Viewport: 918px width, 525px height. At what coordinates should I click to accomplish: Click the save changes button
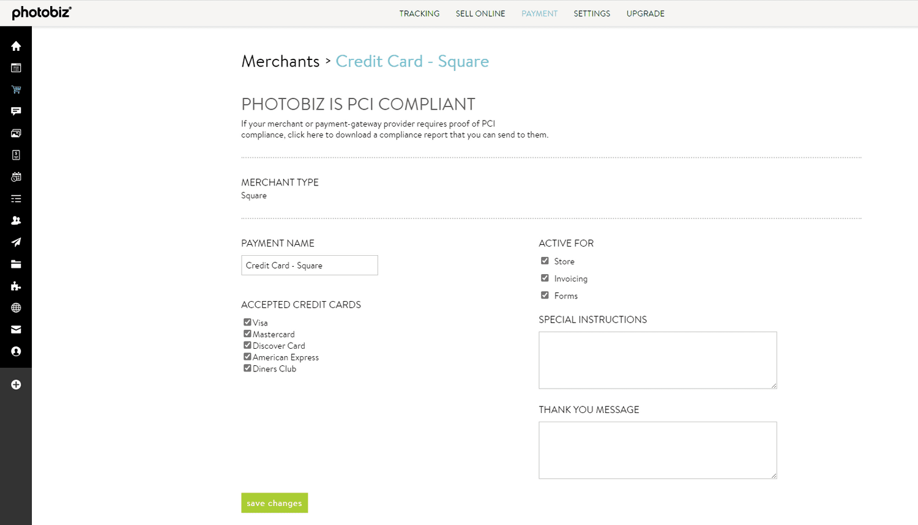(274, 502)
